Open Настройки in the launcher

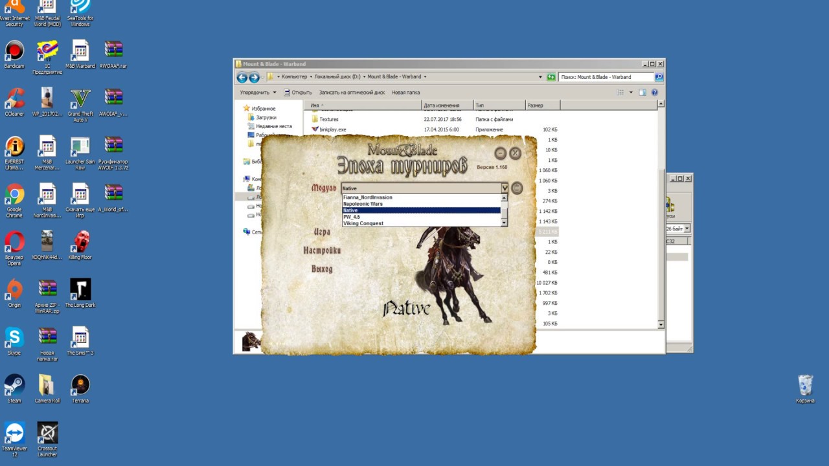coord(322,250)
